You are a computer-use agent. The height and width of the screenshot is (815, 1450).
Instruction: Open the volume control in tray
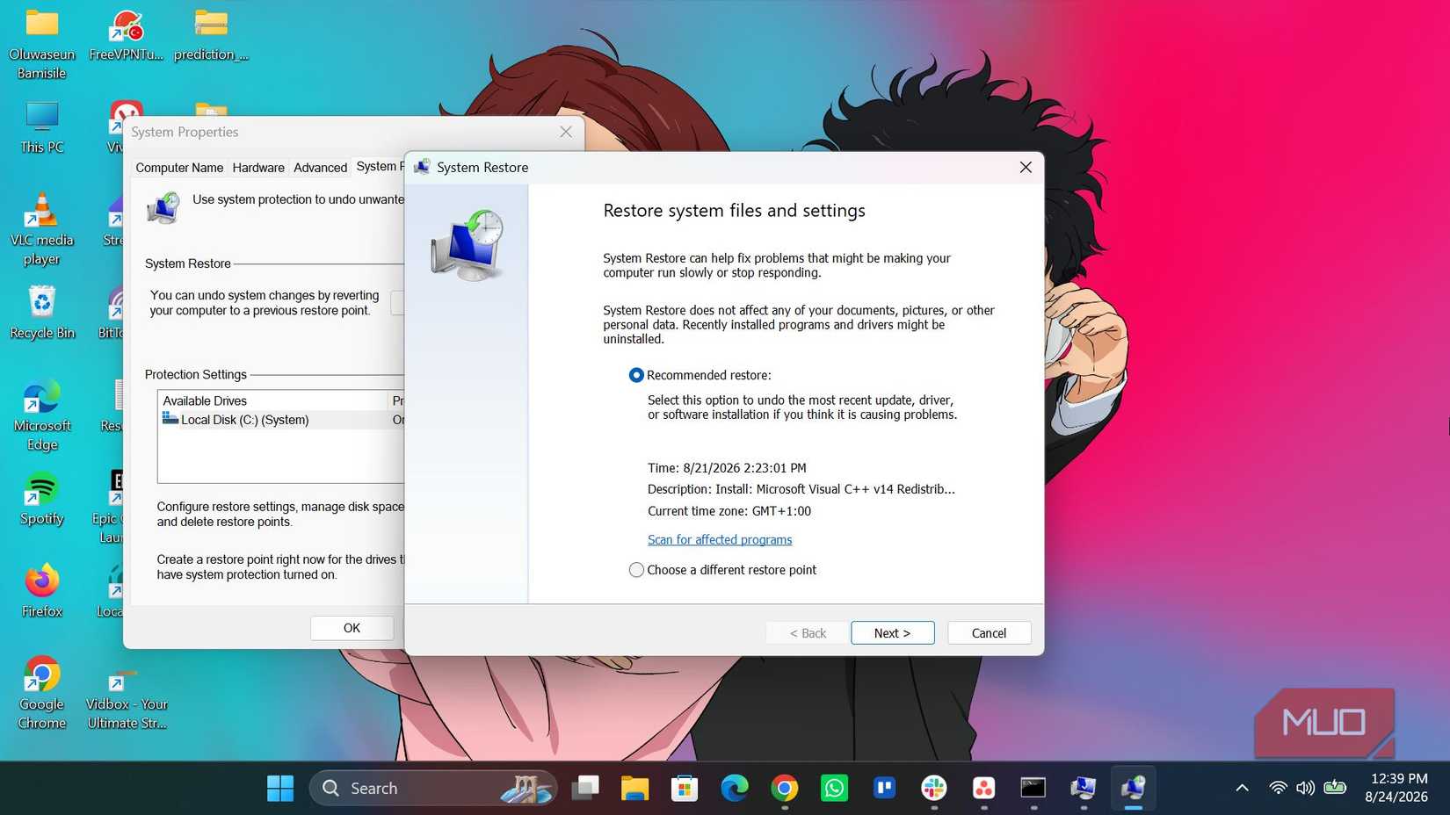1306,788
